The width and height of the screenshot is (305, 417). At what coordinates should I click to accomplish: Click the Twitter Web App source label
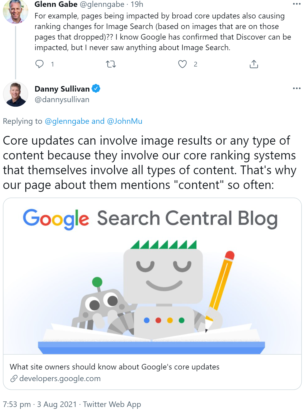pyautogui.click(x=112, y=404)
